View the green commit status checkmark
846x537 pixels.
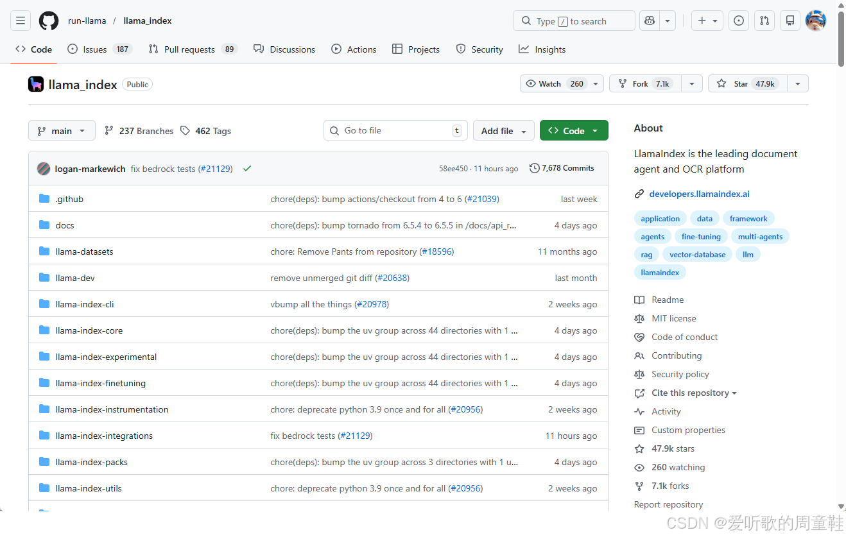pyautogui.click(x=247, y=169)
